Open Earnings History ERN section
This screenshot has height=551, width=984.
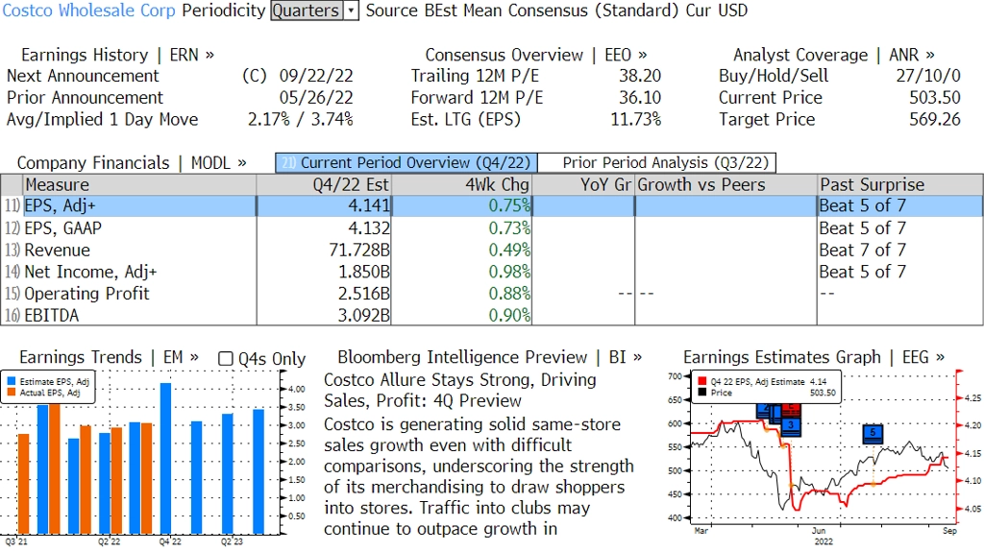coord(117,55)
